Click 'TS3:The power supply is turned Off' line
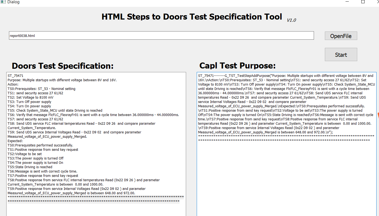This screenshot has width=379, height=216. point(36,158)
